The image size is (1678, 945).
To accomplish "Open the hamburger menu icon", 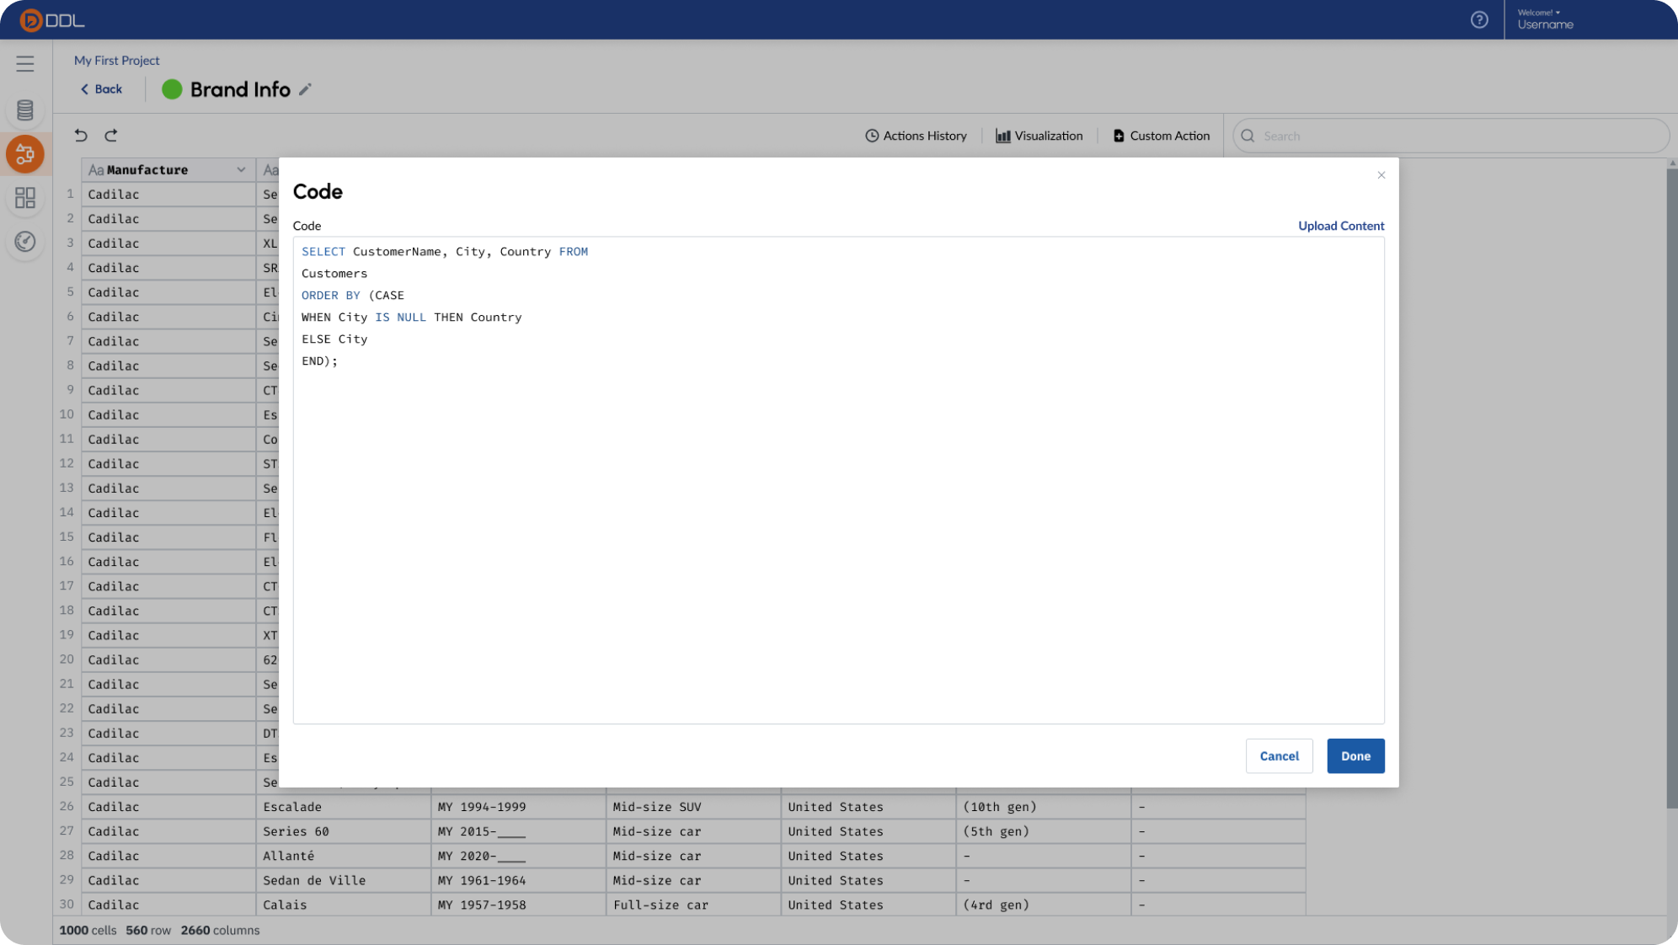I will pos(25,64).
